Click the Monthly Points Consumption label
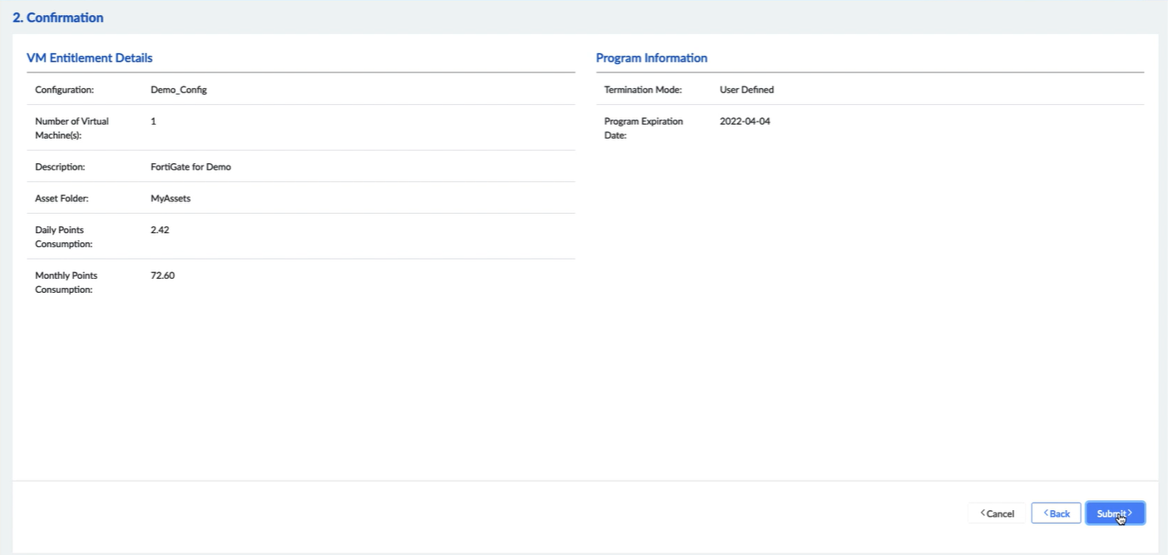 (x=66, y=283)
